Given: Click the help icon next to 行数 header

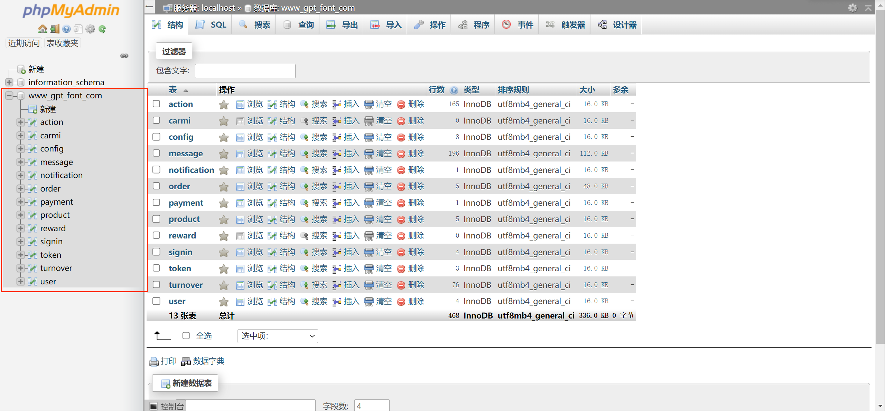Looking at the screenshot, I should coord(454,90).
